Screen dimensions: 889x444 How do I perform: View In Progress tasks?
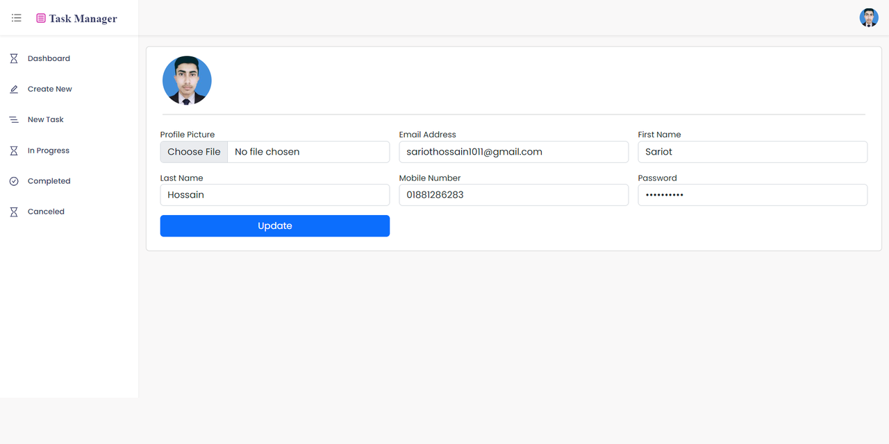tap(49, 151)
